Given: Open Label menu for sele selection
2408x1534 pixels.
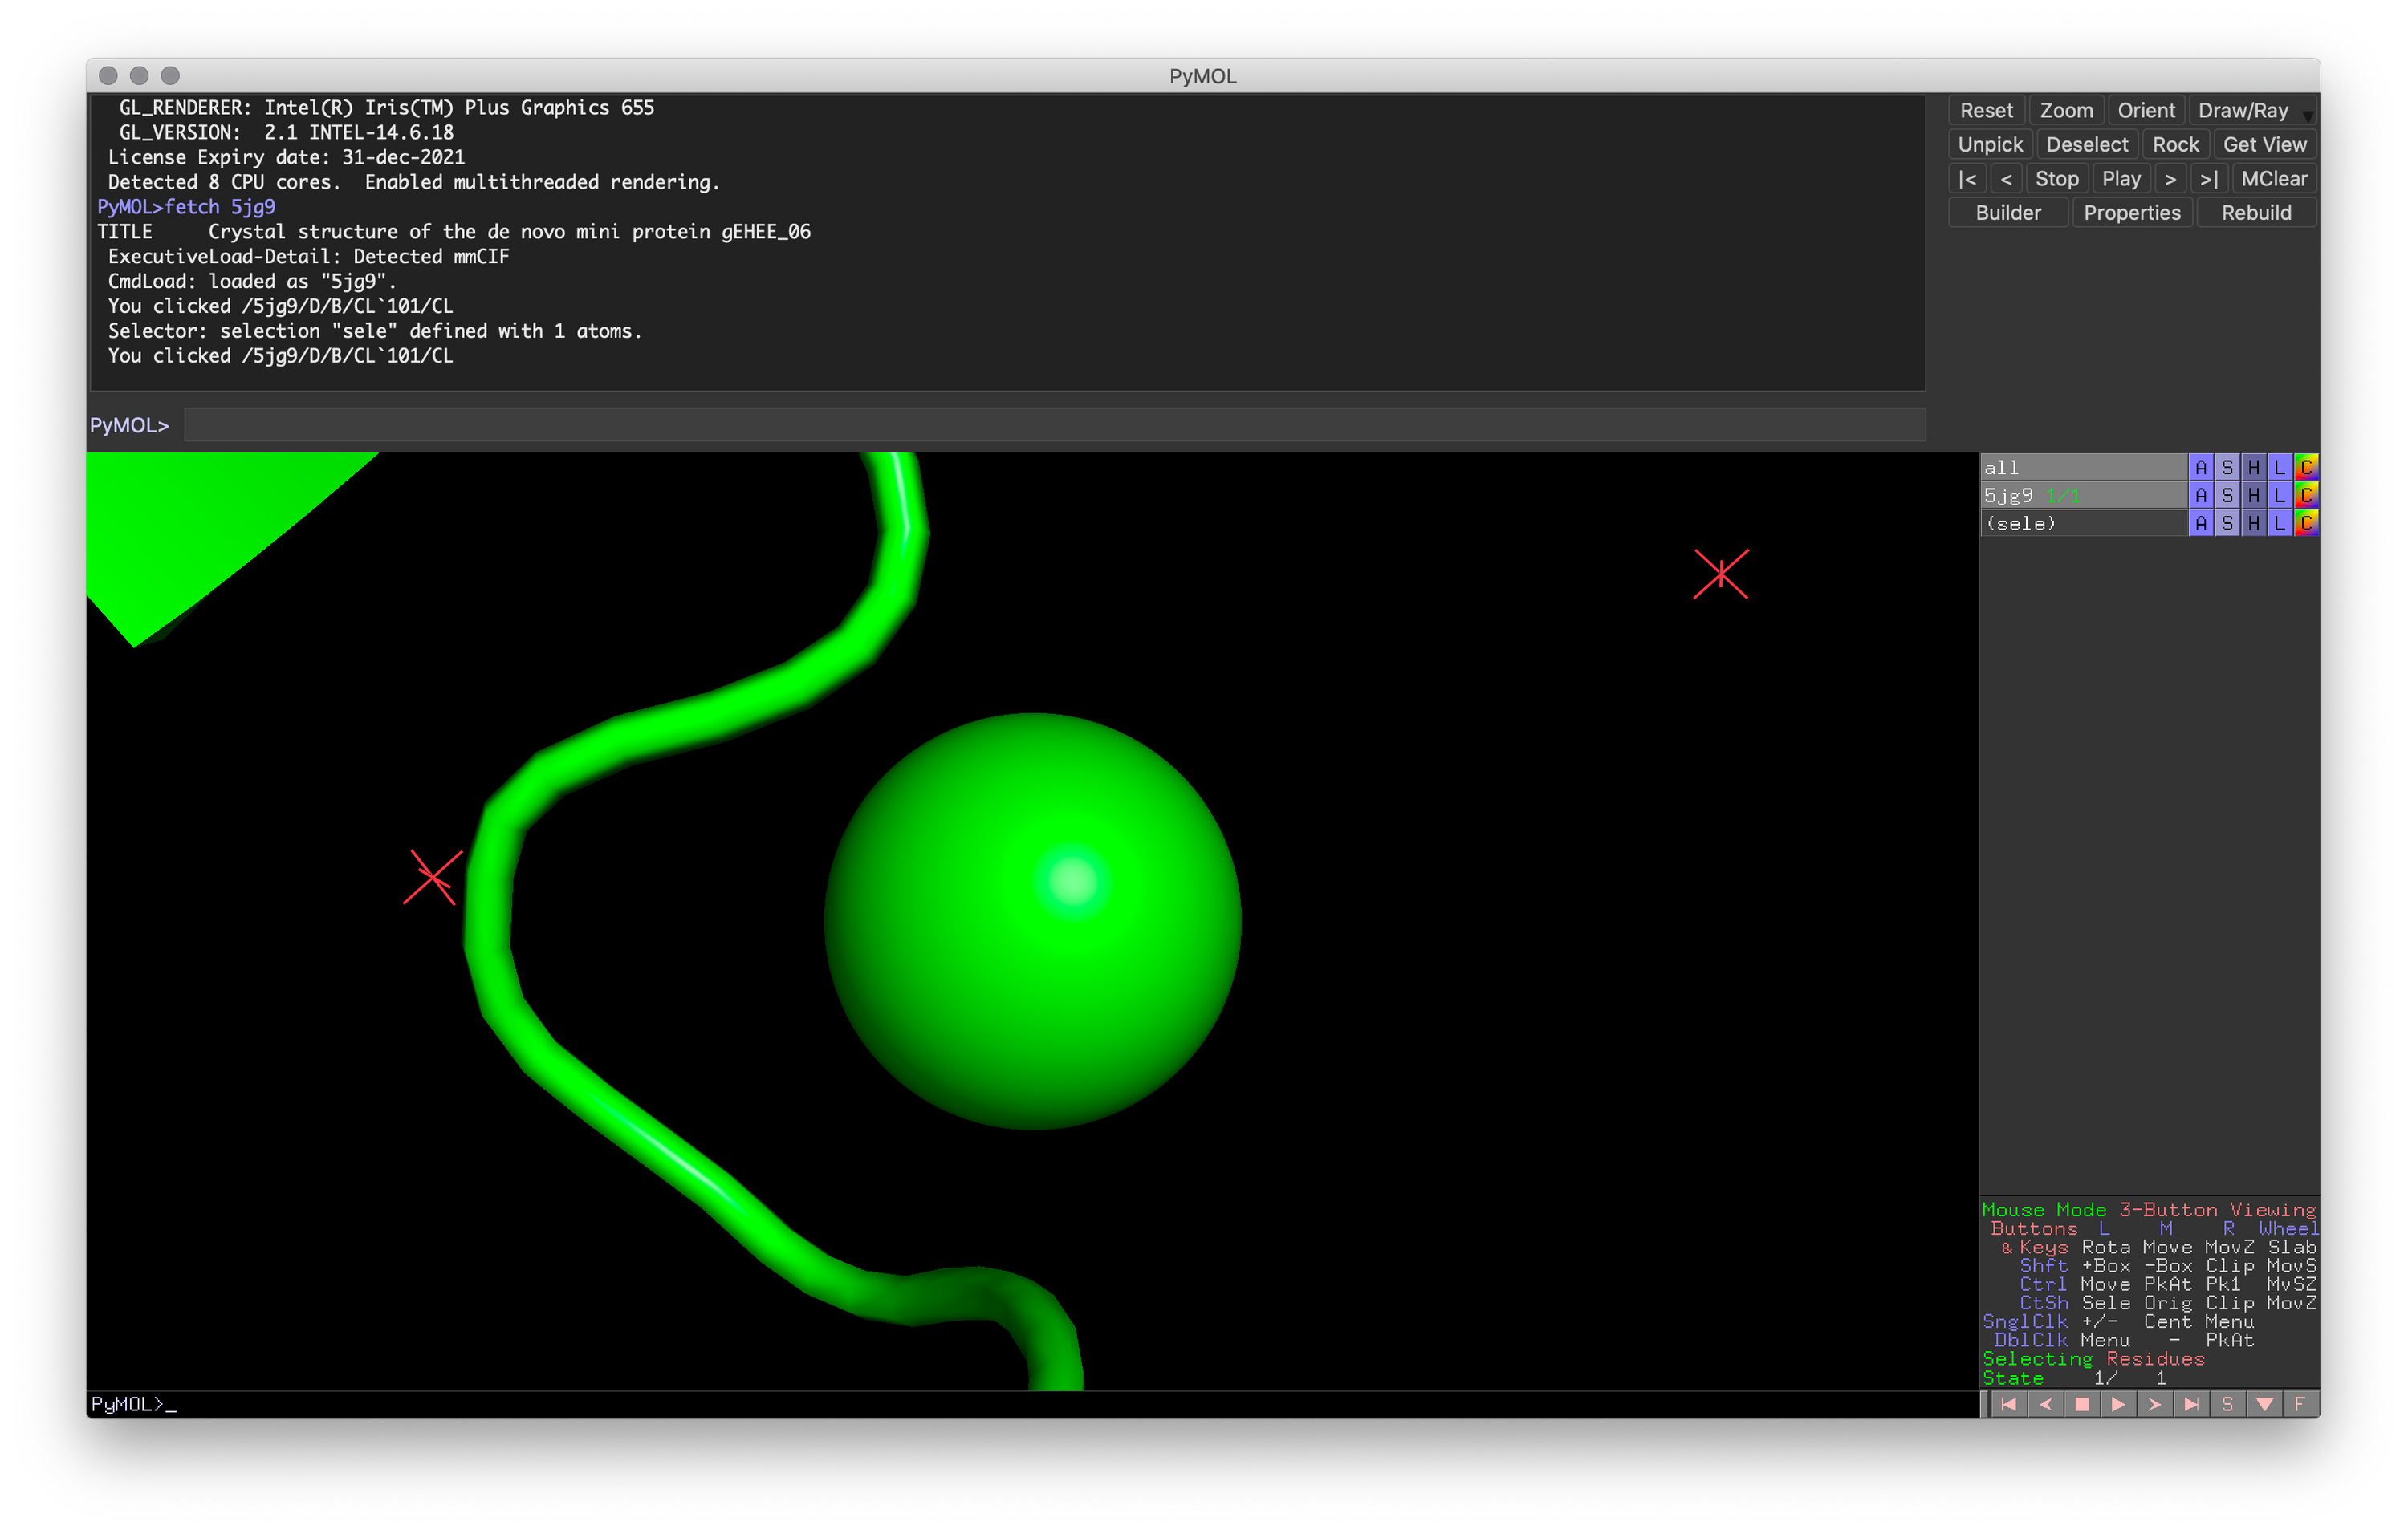Looking at the screenshot, I should click(x=2279, y=522).
